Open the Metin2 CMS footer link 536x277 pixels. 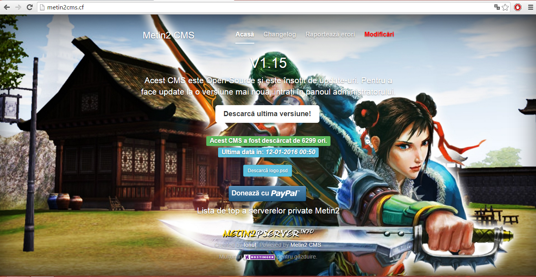coord(306,245)
